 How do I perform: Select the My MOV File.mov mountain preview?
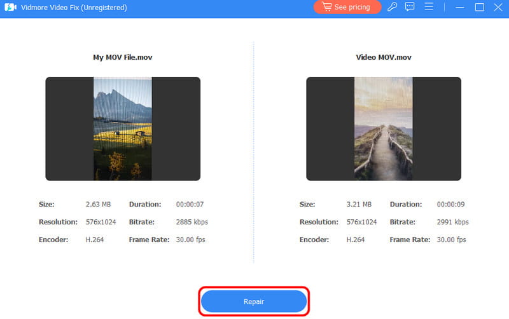tap(123, 129)
